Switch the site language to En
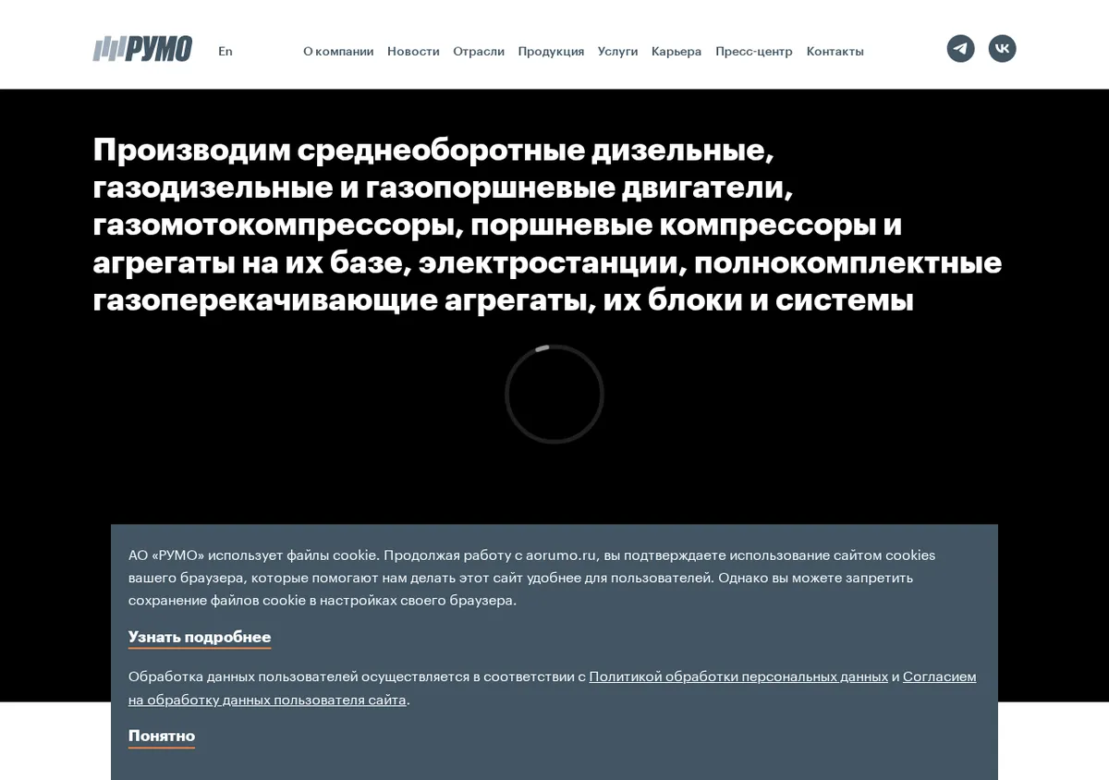1109x780 pixels. coord(225,52)
